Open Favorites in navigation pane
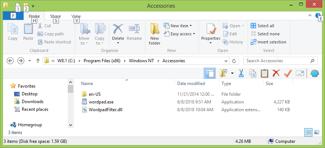Image resolution: width=325 pixels, height=148 pixels. pos(23,86)
